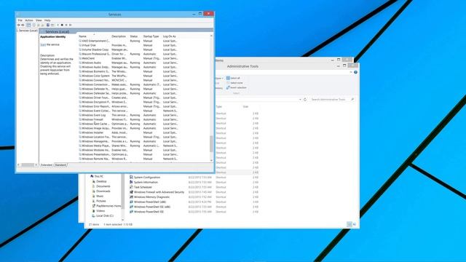The image size is (466, 262).
Task: Sort Explorer files by Type column
Action: 219,107
